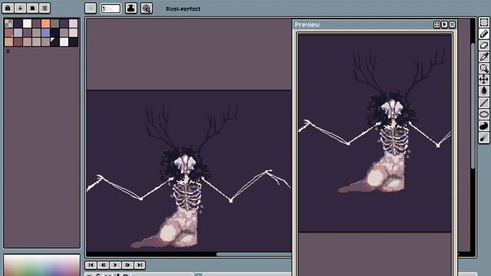Screen dimensions: 491x276
Task: Pick the white swatch in bottom row
Action: (x=64, y=41)
